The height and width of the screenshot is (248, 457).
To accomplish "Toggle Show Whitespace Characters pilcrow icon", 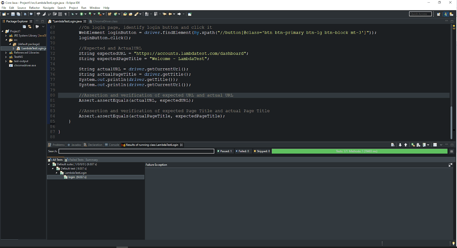I will click(x=65, y=14).
